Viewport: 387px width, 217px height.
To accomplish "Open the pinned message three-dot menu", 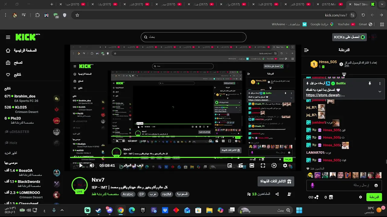I will click(x=380, y=83).
